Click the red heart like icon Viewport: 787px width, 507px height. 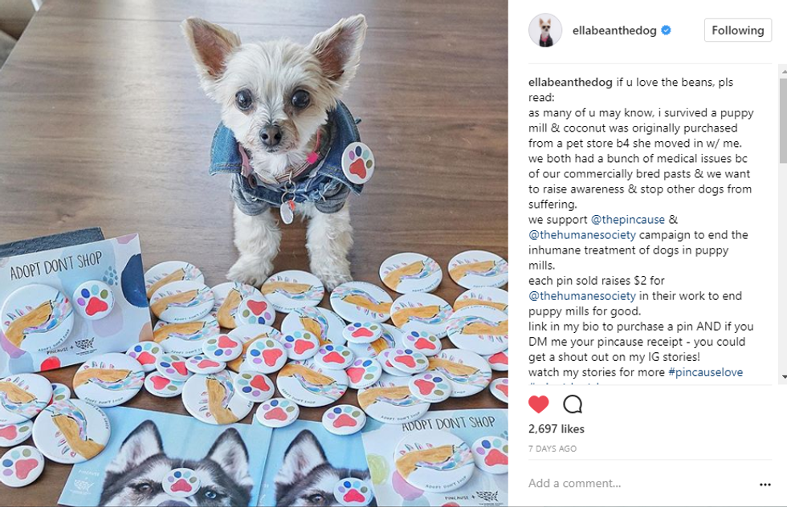coord(539,404)
